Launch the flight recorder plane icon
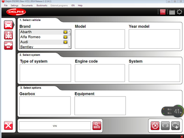 coord(155,126)
